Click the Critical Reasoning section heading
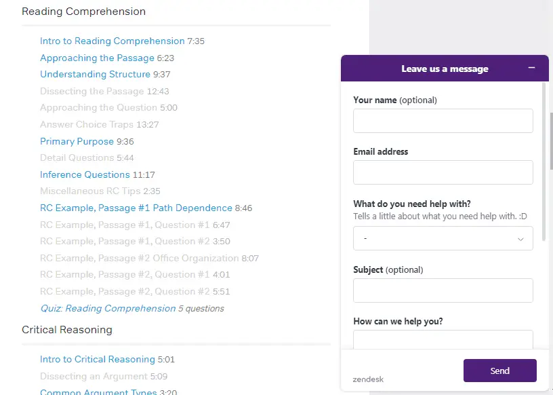The width and height of the screenshot is (553, 395). (67, 329)
